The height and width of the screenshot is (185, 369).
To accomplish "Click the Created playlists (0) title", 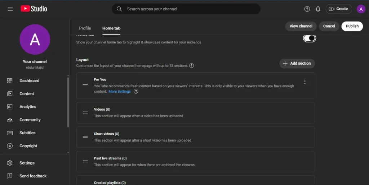I will pyautogui.click(x=110, y=182).
